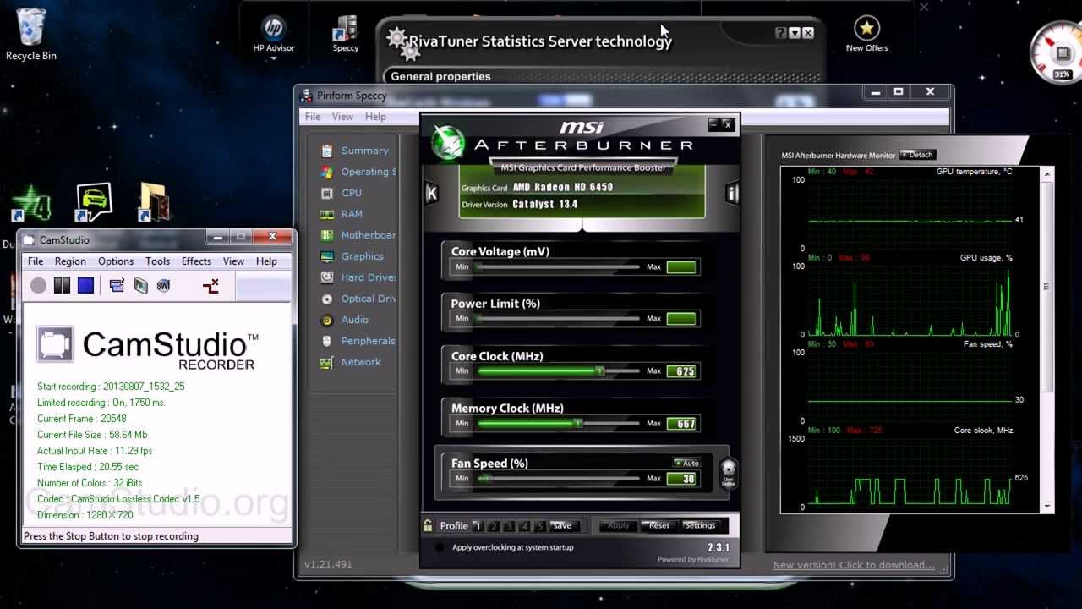Open CamStudio View menu
The width and height of the screenshot is (1082, 609).
[x=233, y=261]
